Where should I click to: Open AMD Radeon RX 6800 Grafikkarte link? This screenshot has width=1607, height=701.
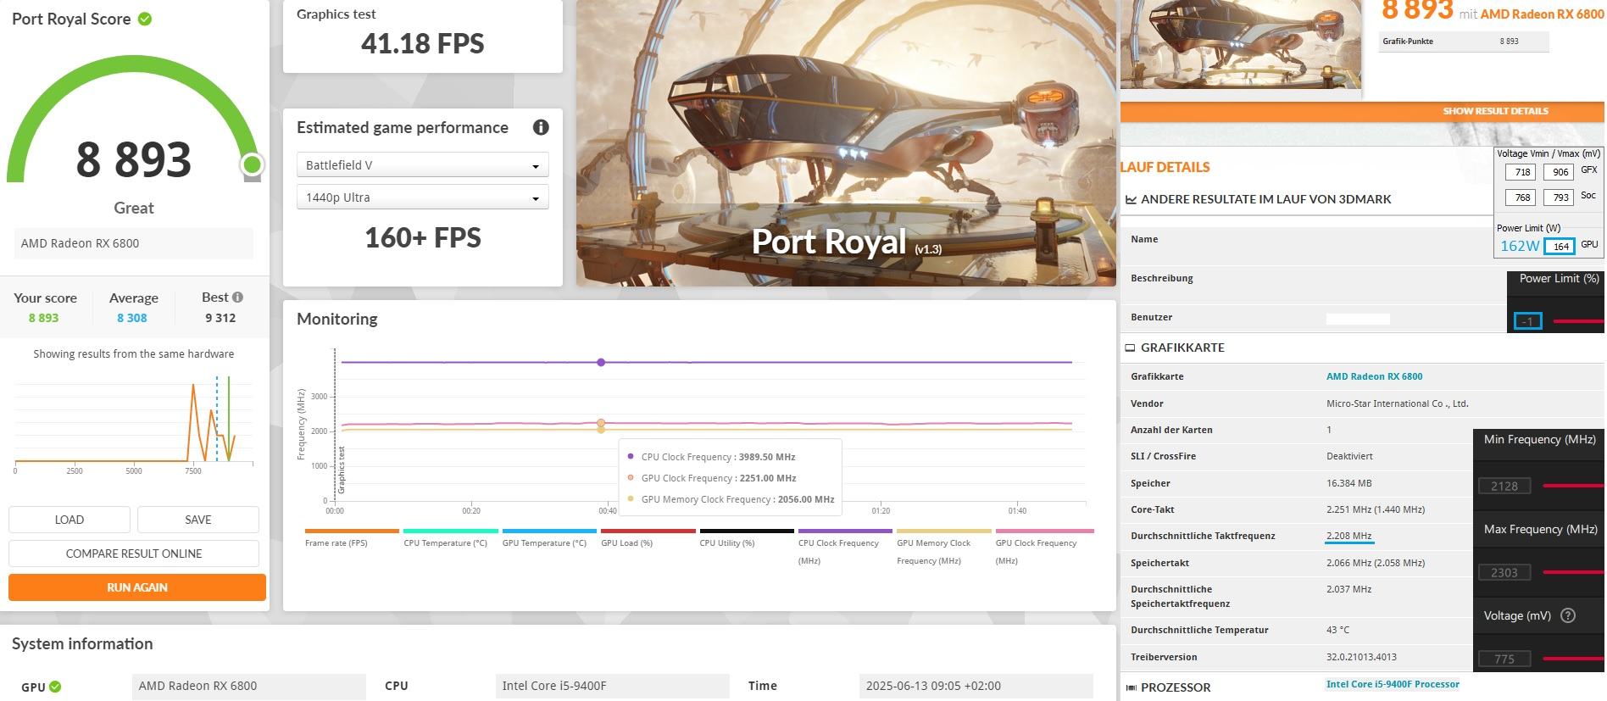point(1374,376)
